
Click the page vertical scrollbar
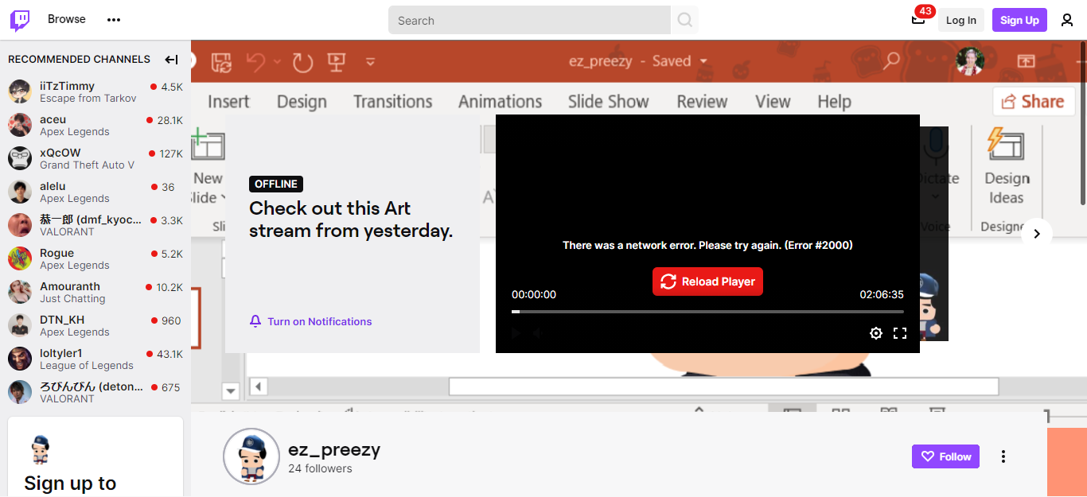(x=1083, y=123)
